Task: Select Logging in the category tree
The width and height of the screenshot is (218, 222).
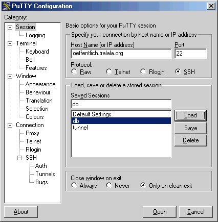Action: (x=35, y=35)
